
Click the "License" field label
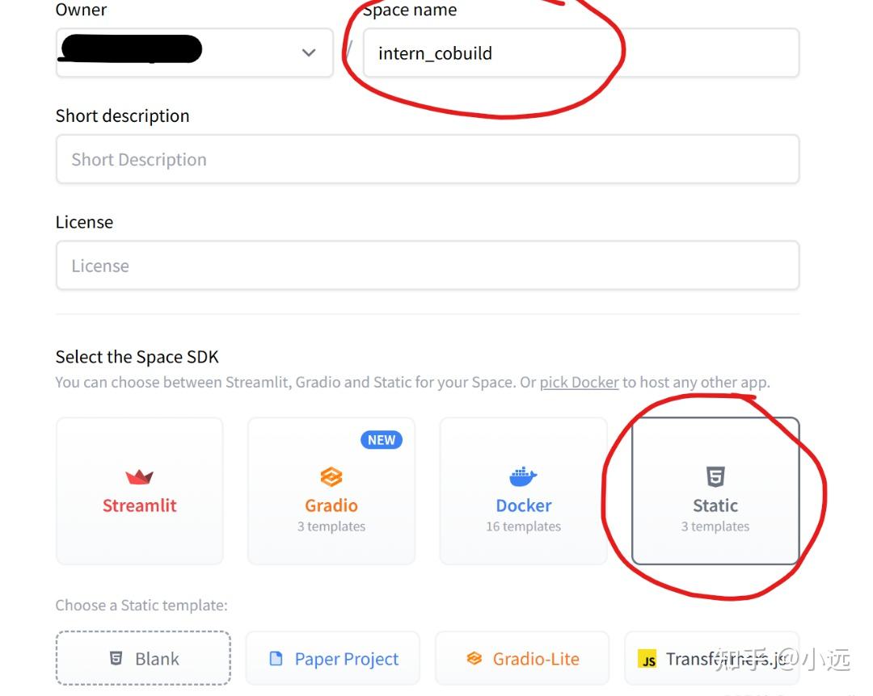84,222
